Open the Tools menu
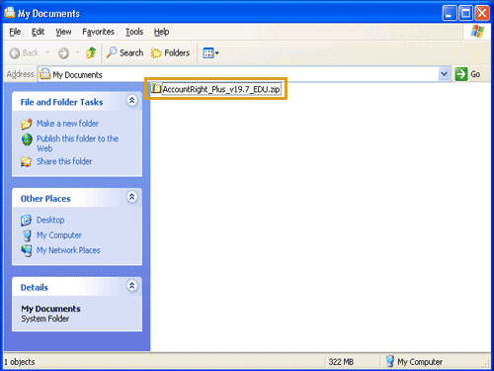The width and height of the screenshot is (494, 371). [134, 32]
